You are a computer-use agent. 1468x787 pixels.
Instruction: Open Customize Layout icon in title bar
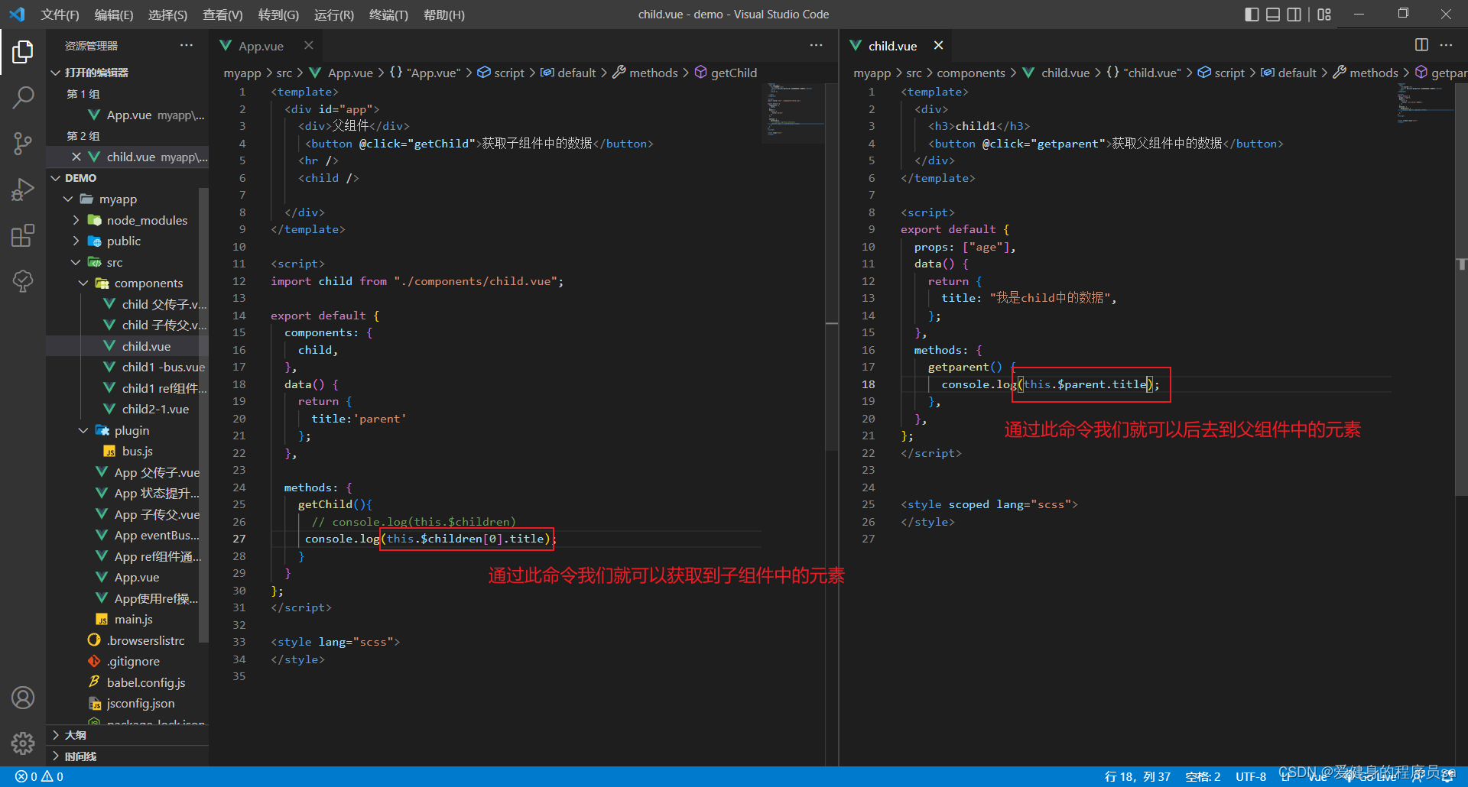[1324, 15]
